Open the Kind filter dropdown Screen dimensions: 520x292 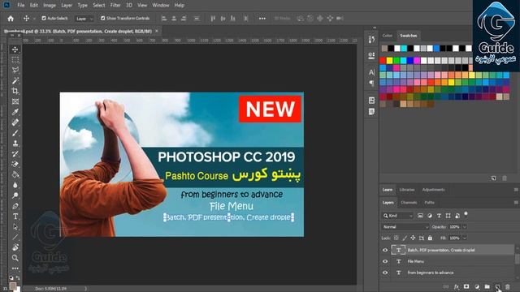coord(397,216)
